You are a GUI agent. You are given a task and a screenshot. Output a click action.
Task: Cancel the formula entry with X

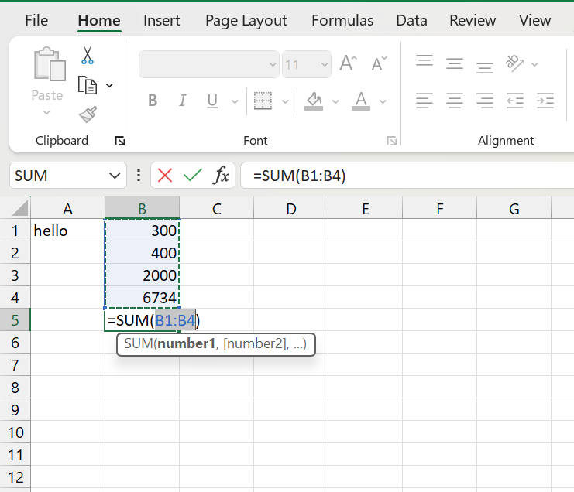tap(165, 176)
